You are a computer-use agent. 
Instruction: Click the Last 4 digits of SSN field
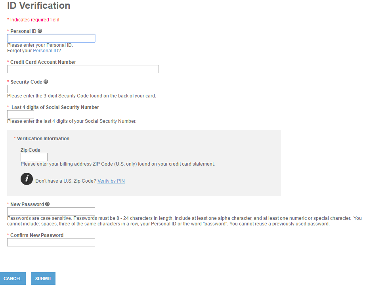[x=21, y=114]
